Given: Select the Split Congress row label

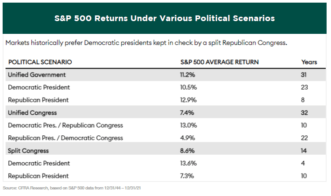Looking at the screenshot, I should (x=29, y=150).
